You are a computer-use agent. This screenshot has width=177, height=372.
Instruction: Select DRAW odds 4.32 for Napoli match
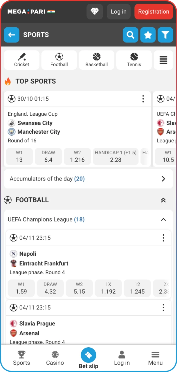click(x=50, y=288)
